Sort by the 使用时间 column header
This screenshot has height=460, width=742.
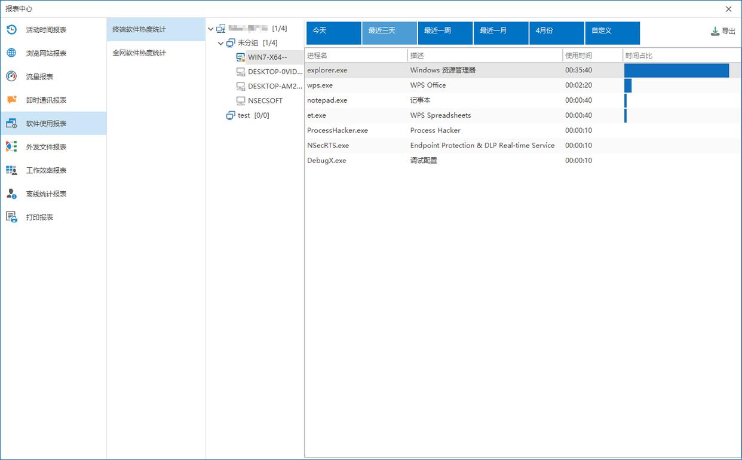tap(579, 56)
